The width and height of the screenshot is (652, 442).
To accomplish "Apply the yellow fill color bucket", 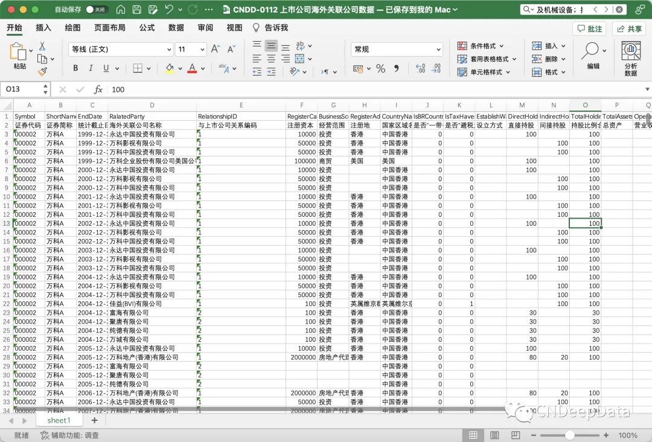I will (x=169, y=68).
